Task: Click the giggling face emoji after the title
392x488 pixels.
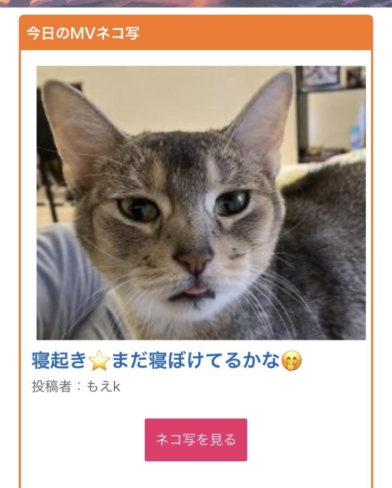Action: [x=291, y=361]
